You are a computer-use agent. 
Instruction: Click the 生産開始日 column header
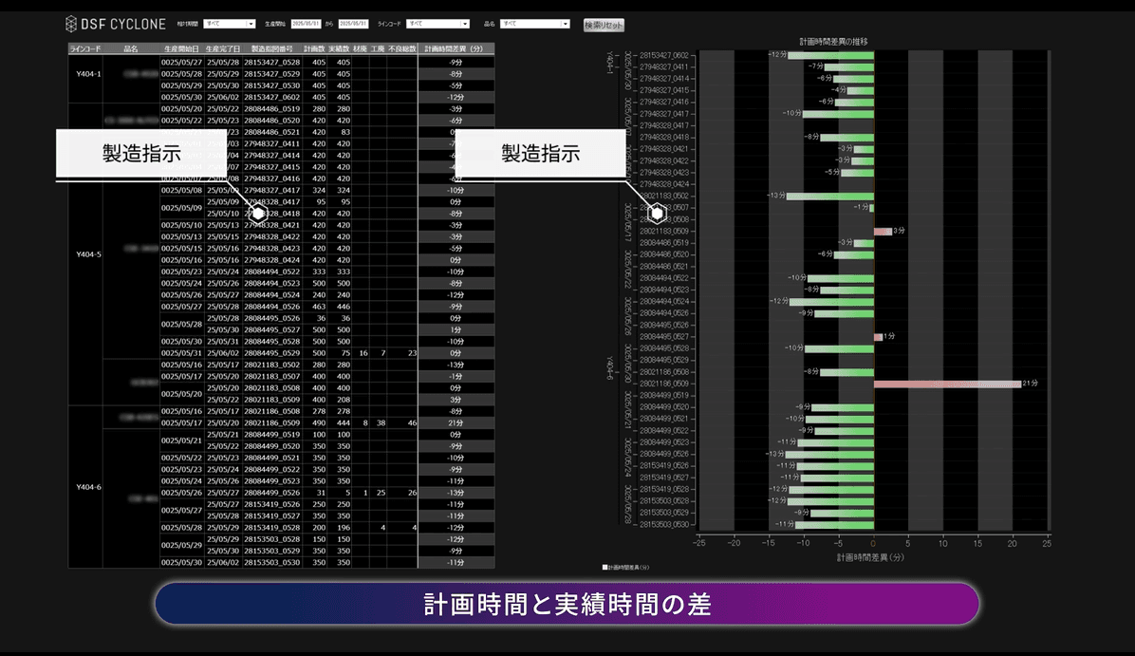point(181,48)
